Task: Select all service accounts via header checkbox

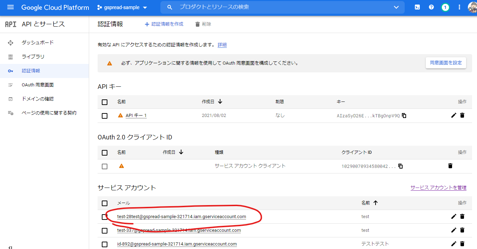Action: (x=105, y=203)
